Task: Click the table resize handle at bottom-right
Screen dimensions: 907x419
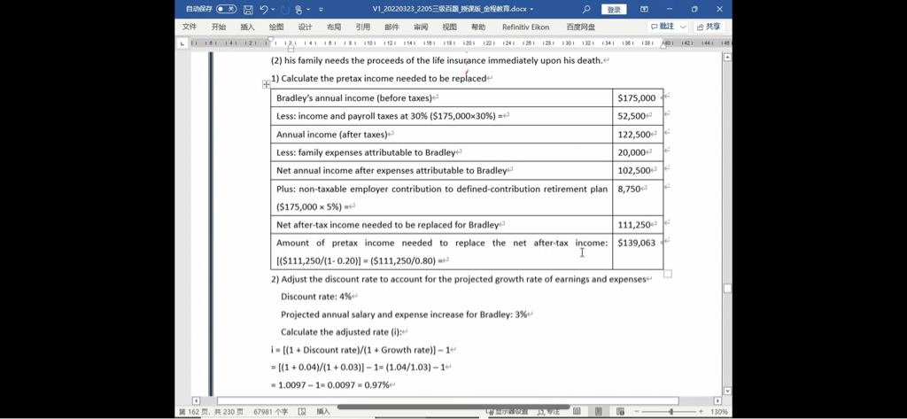Action: 668,274
